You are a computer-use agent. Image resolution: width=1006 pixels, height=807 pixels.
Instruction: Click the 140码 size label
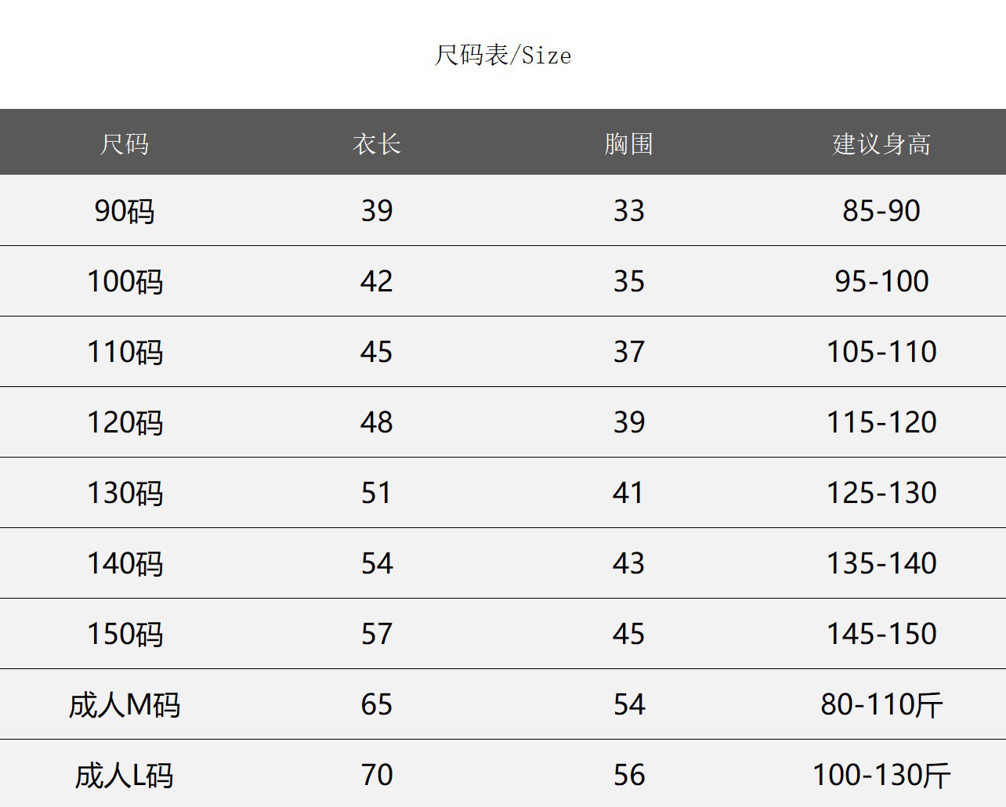(x=125, y=563)
